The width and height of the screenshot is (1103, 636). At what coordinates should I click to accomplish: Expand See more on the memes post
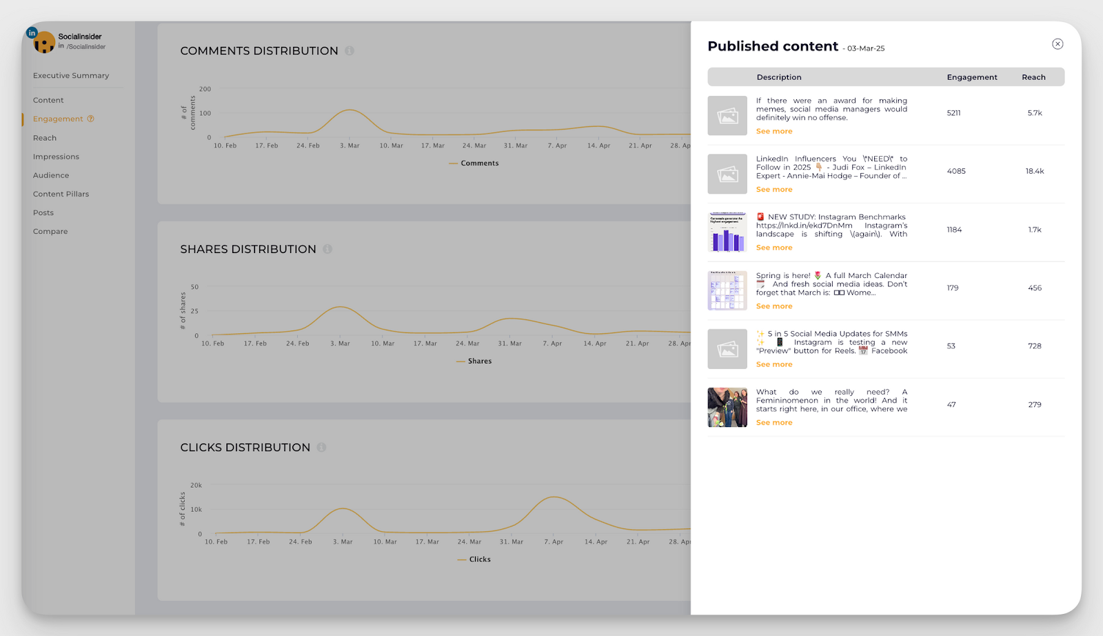point(773,131)
